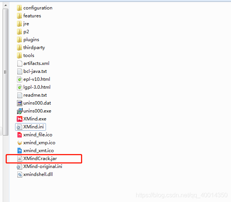Viewport: 231px width, 202px height.
Task: Click the scroll up arrow of the scrollbar
Action: click(6, 5)
